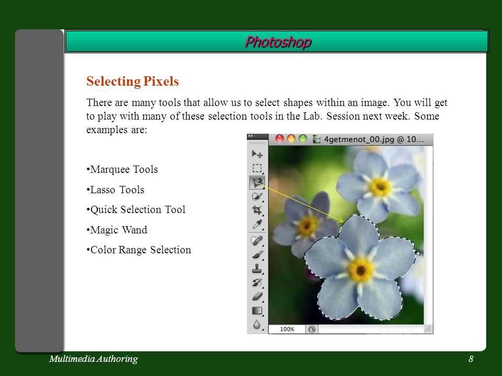This screenshot has height=376, width=502.
Task: Select the History Brush tool
Action: coord(257,283)
